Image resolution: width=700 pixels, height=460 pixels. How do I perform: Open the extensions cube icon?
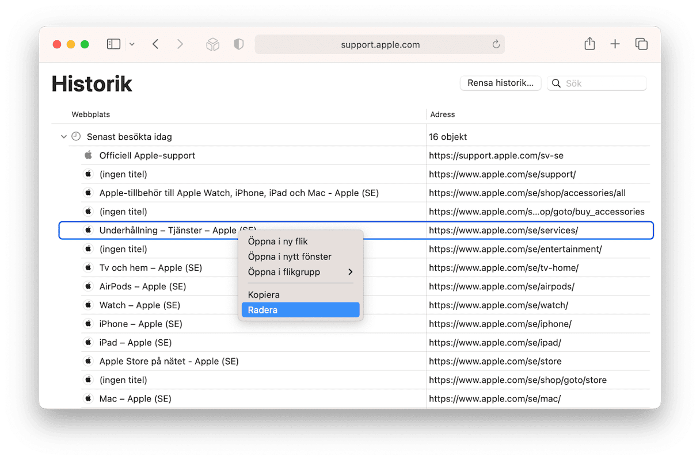[213, 44]
